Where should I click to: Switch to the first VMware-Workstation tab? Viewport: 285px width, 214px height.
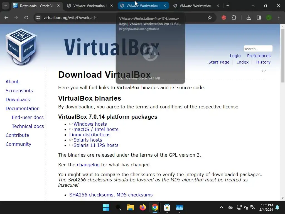(89, 6)
